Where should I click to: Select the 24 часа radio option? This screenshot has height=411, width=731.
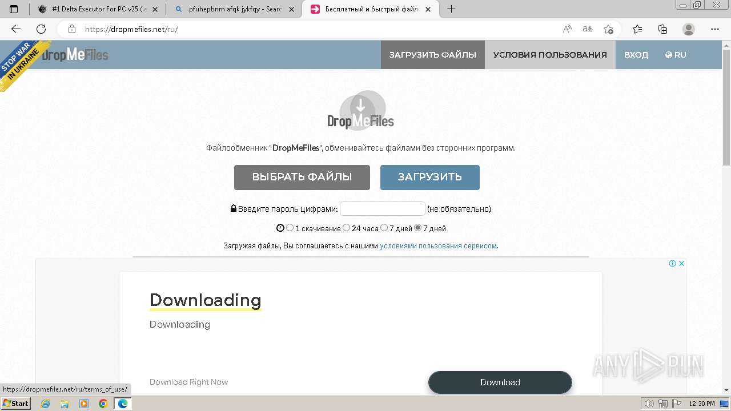(347, 228)
